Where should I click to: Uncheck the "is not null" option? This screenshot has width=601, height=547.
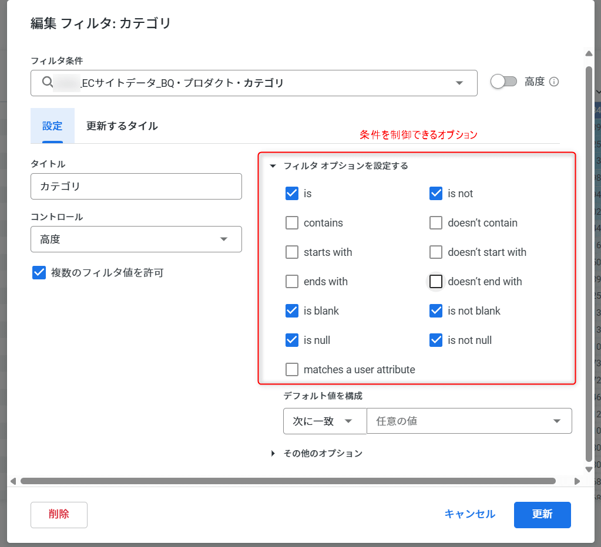point(436,340)
